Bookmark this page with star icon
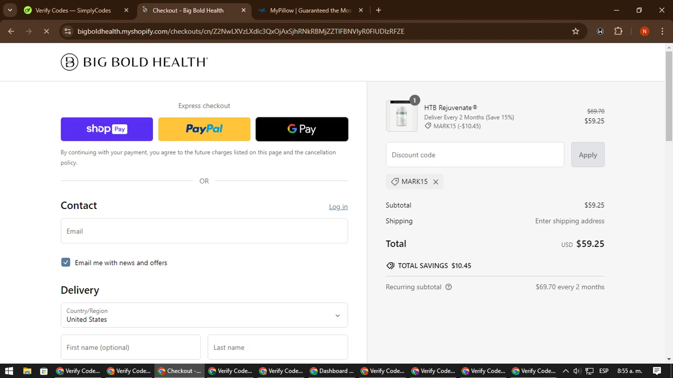 576,31
